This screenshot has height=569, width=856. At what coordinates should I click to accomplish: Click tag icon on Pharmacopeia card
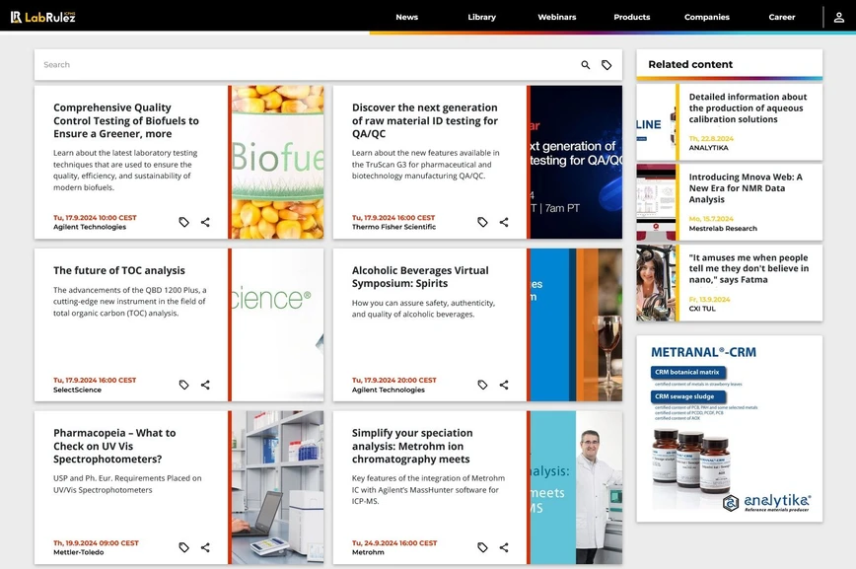[184, 547]
